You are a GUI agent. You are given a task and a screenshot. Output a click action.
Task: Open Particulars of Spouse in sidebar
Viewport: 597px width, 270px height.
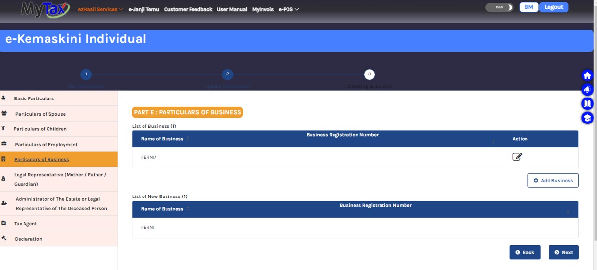[x=40, y=114]
